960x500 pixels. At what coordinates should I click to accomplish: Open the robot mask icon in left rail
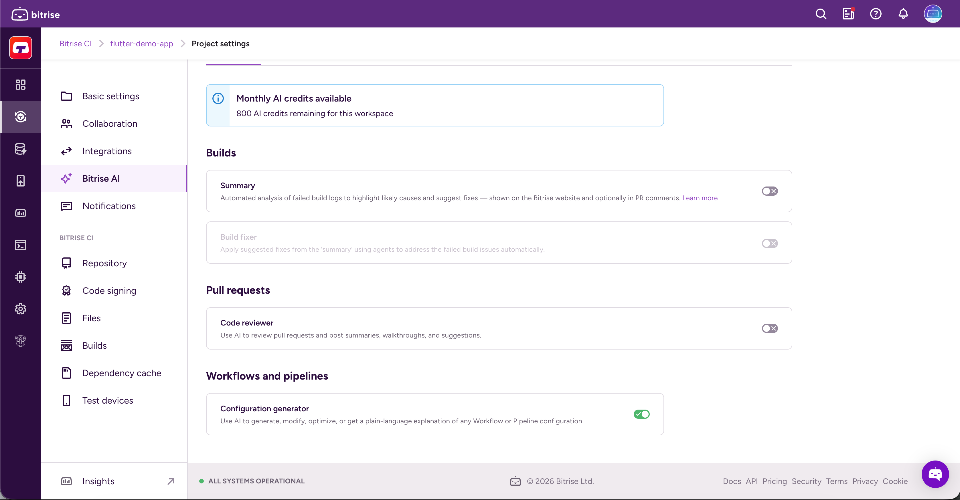21,341
